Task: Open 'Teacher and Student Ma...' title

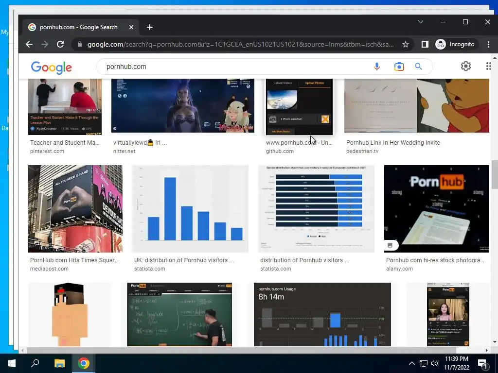Action: click(65, 143)
